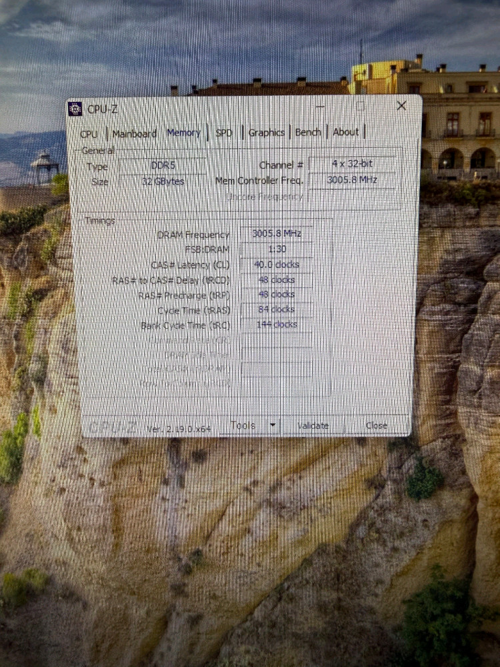Expand the Tools dropdown arrow
The width and height of the screenshot is (500, 667).
[x=273, y=425]
